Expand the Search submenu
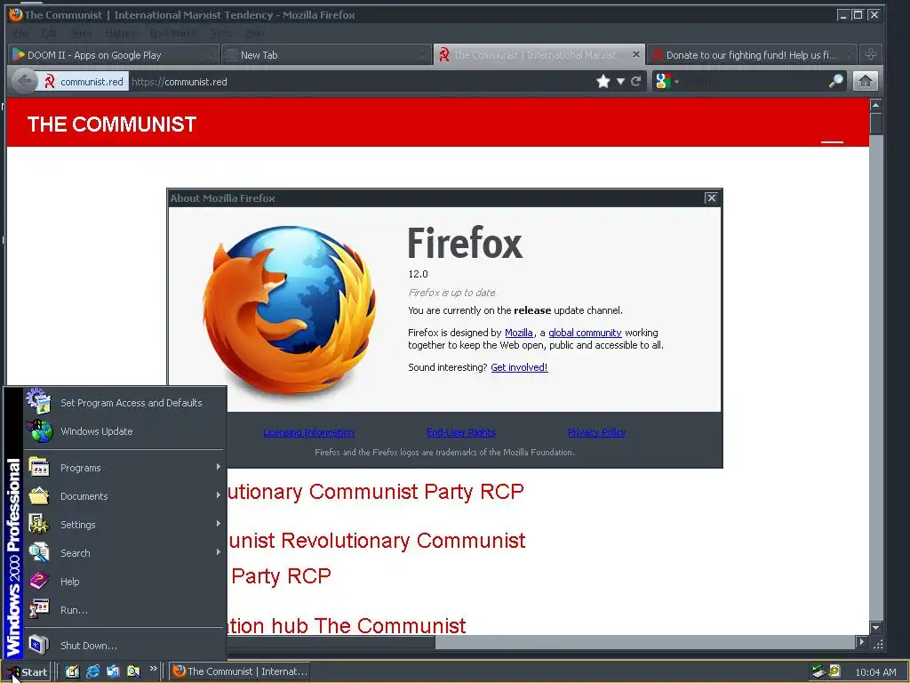Viewport: 910px width, 683px height. pyautogui.click(x=124, y=553)
